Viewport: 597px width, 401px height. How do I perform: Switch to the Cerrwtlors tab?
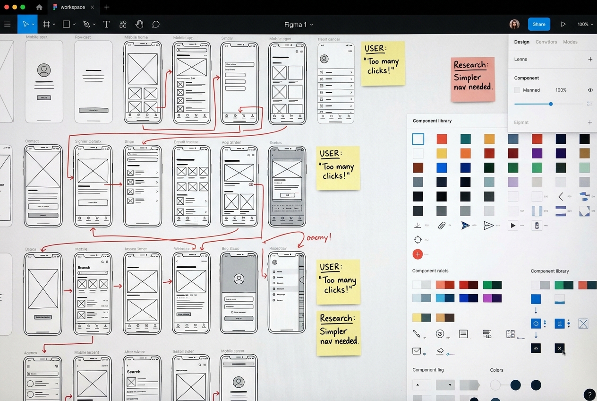click(546, 42)
